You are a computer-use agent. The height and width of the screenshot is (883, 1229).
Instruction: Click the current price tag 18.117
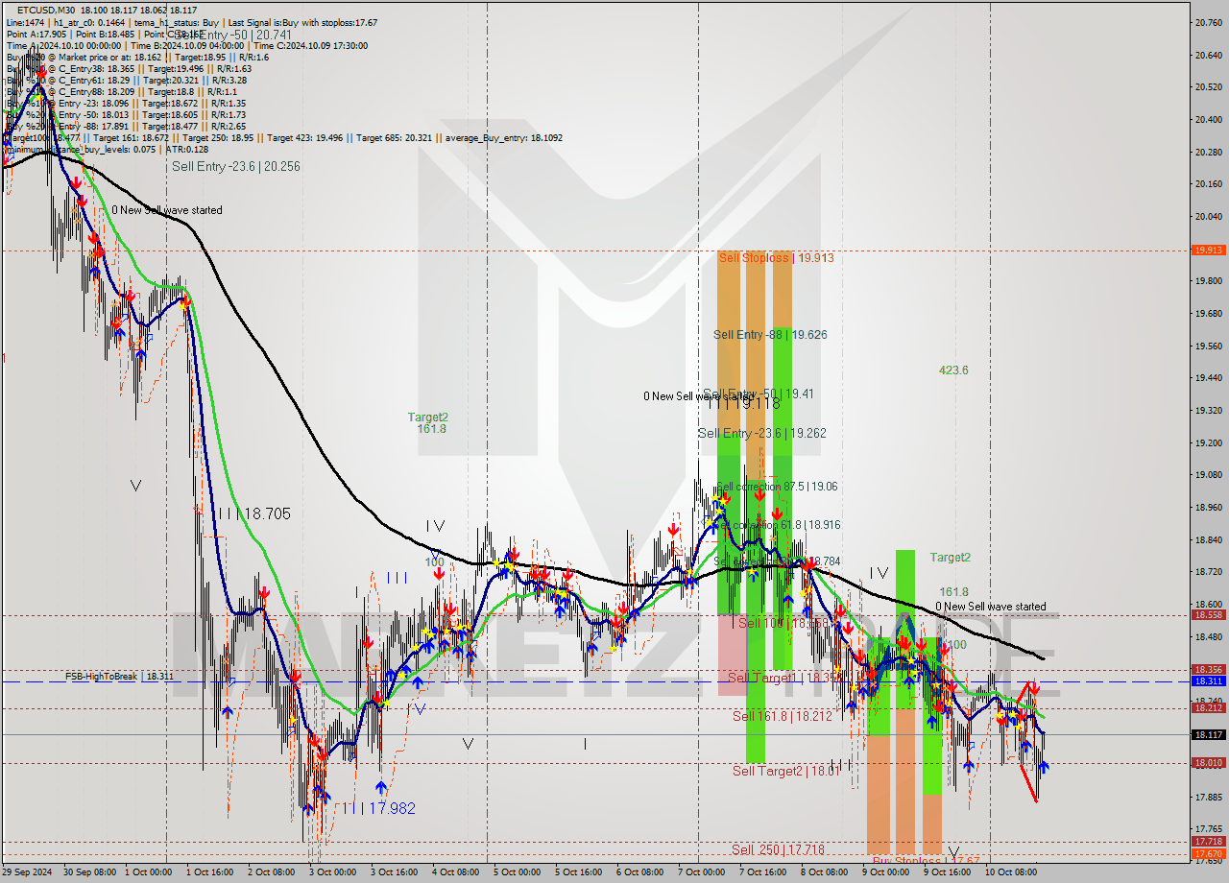tap(1208, 734)
